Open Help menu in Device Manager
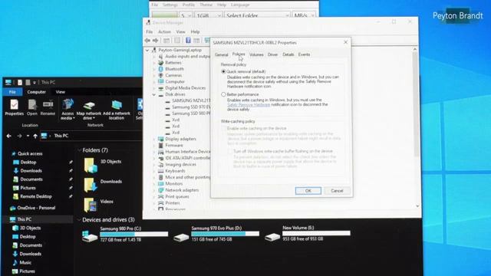The width and height of the screenshot is (491, 276). point(195,32)
